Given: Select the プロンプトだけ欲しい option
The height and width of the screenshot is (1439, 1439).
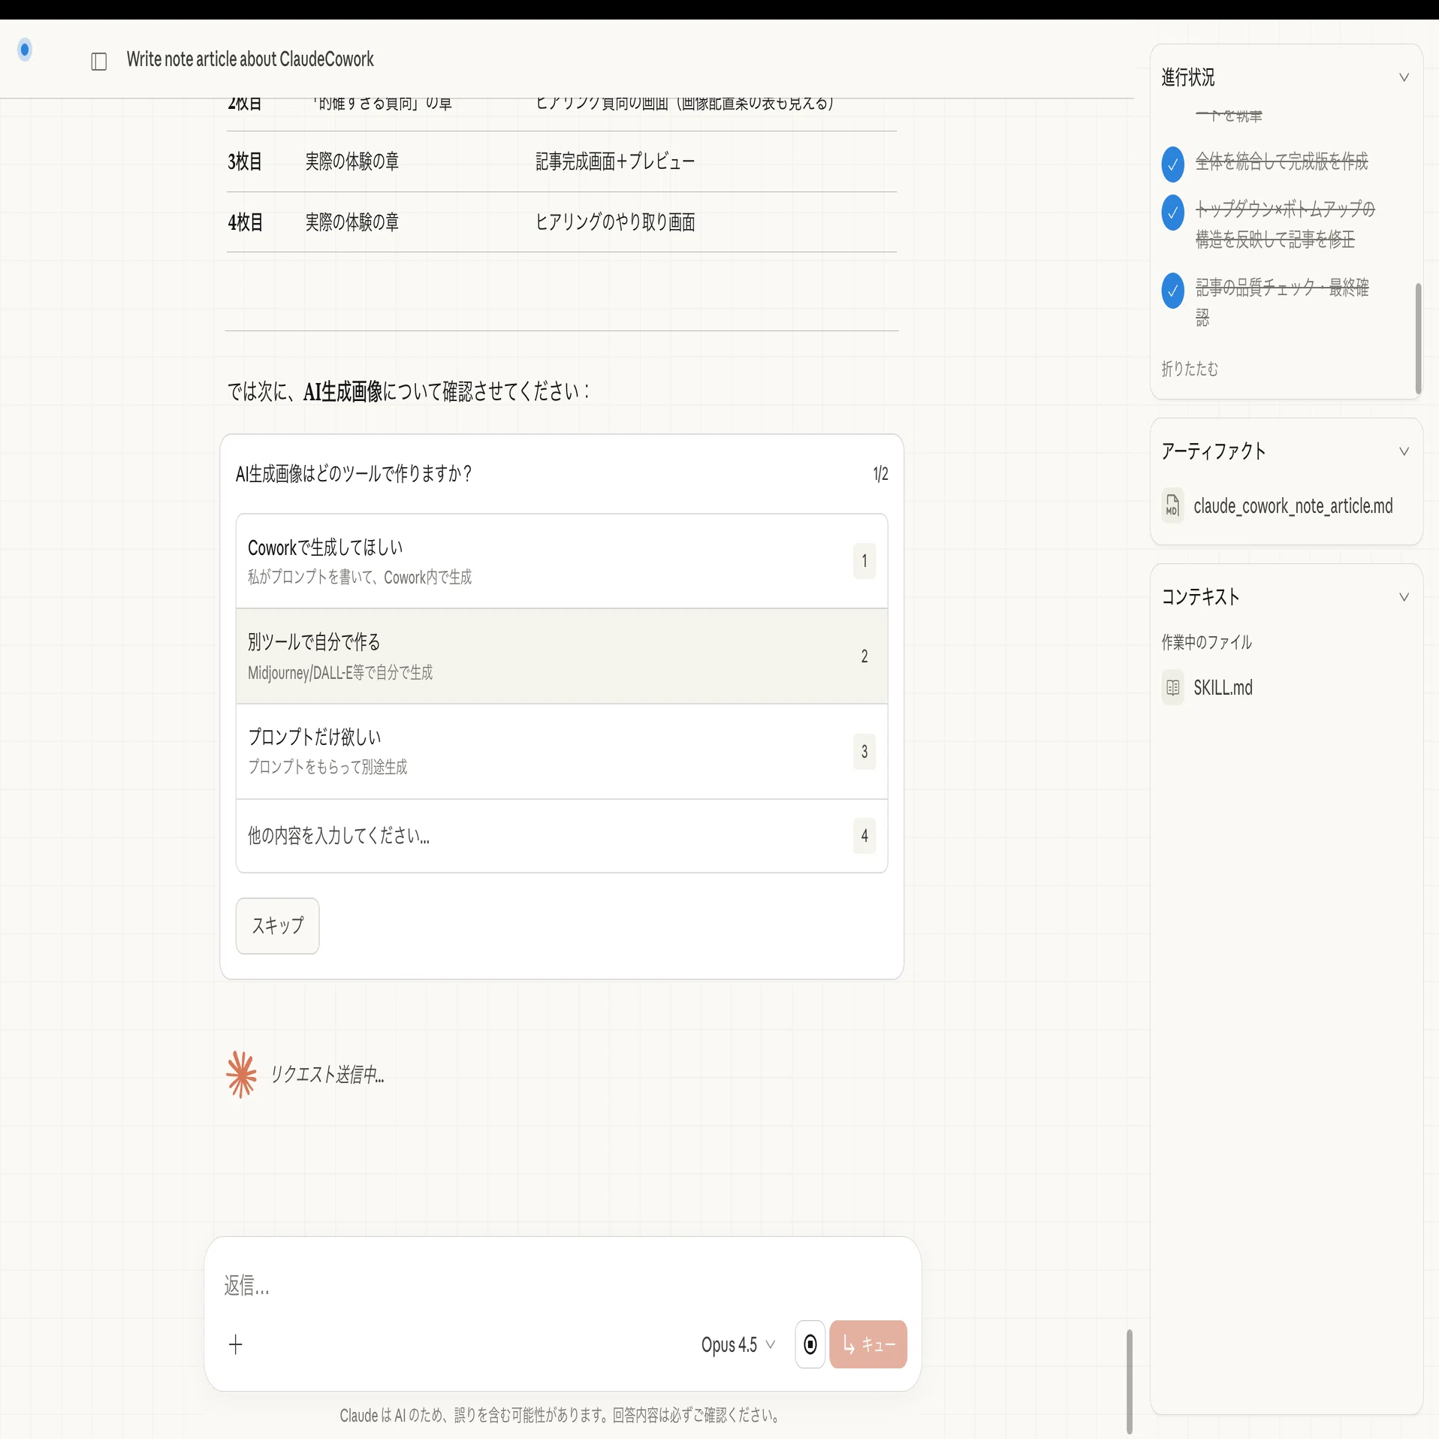Looking at the screenshot, I should point(562,752).
